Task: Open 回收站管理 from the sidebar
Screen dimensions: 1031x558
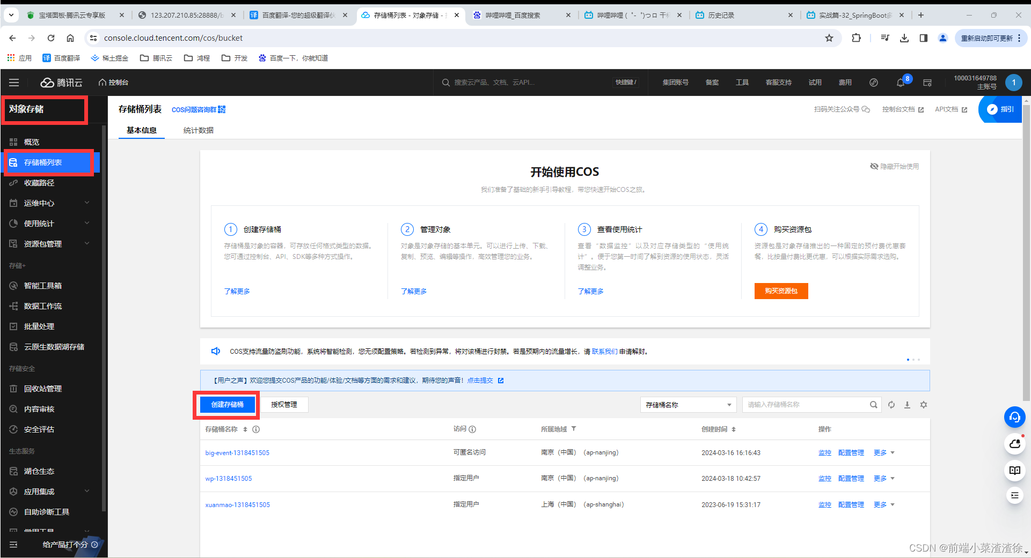Action: (42, 388)
